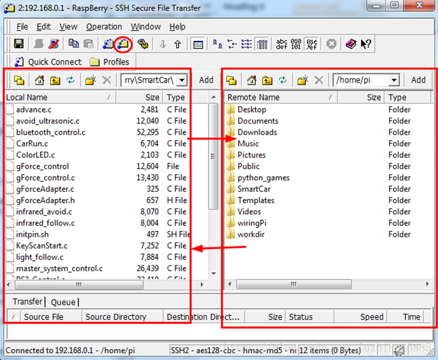Select Auto transfer mode icon
This screenshot has height=360, width=438.
[x=311, y=44]
